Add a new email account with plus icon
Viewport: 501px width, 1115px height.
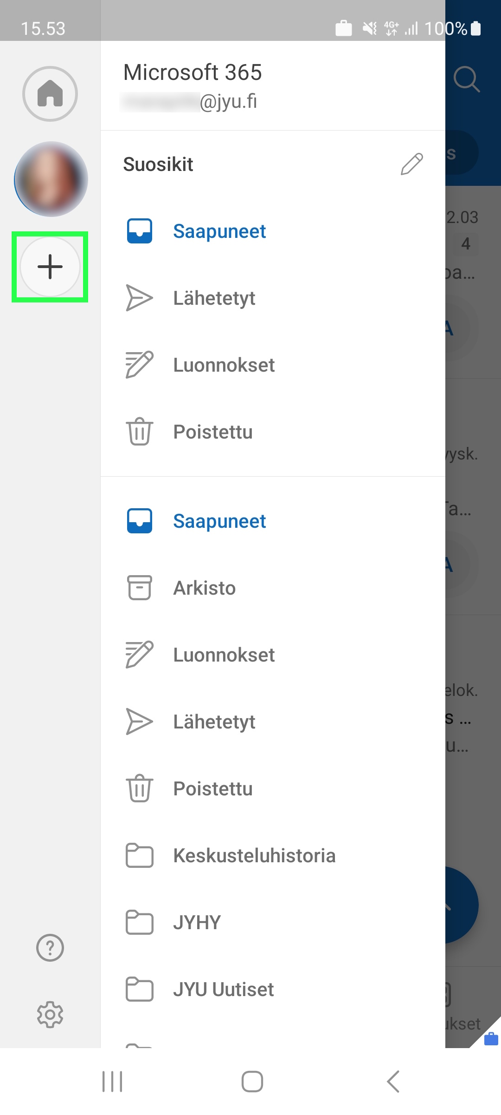tap(50, 267)
